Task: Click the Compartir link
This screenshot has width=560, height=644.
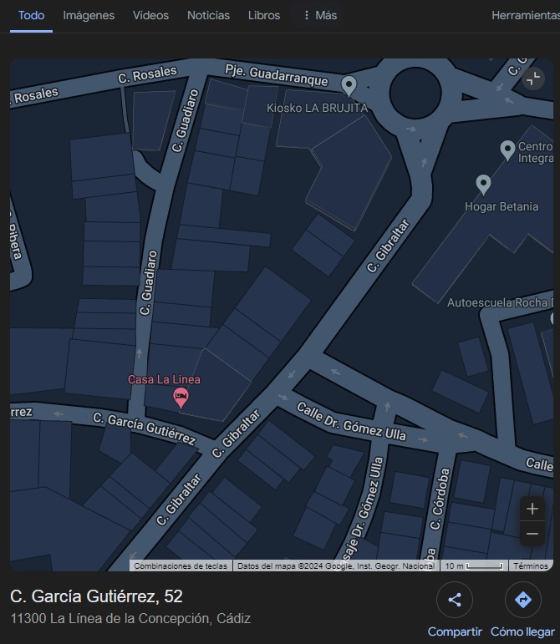Action: [455, 631]
